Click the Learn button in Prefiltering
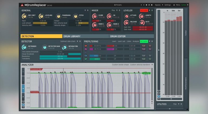This screenshot has width=208, height=114. [x=114, y=41]
